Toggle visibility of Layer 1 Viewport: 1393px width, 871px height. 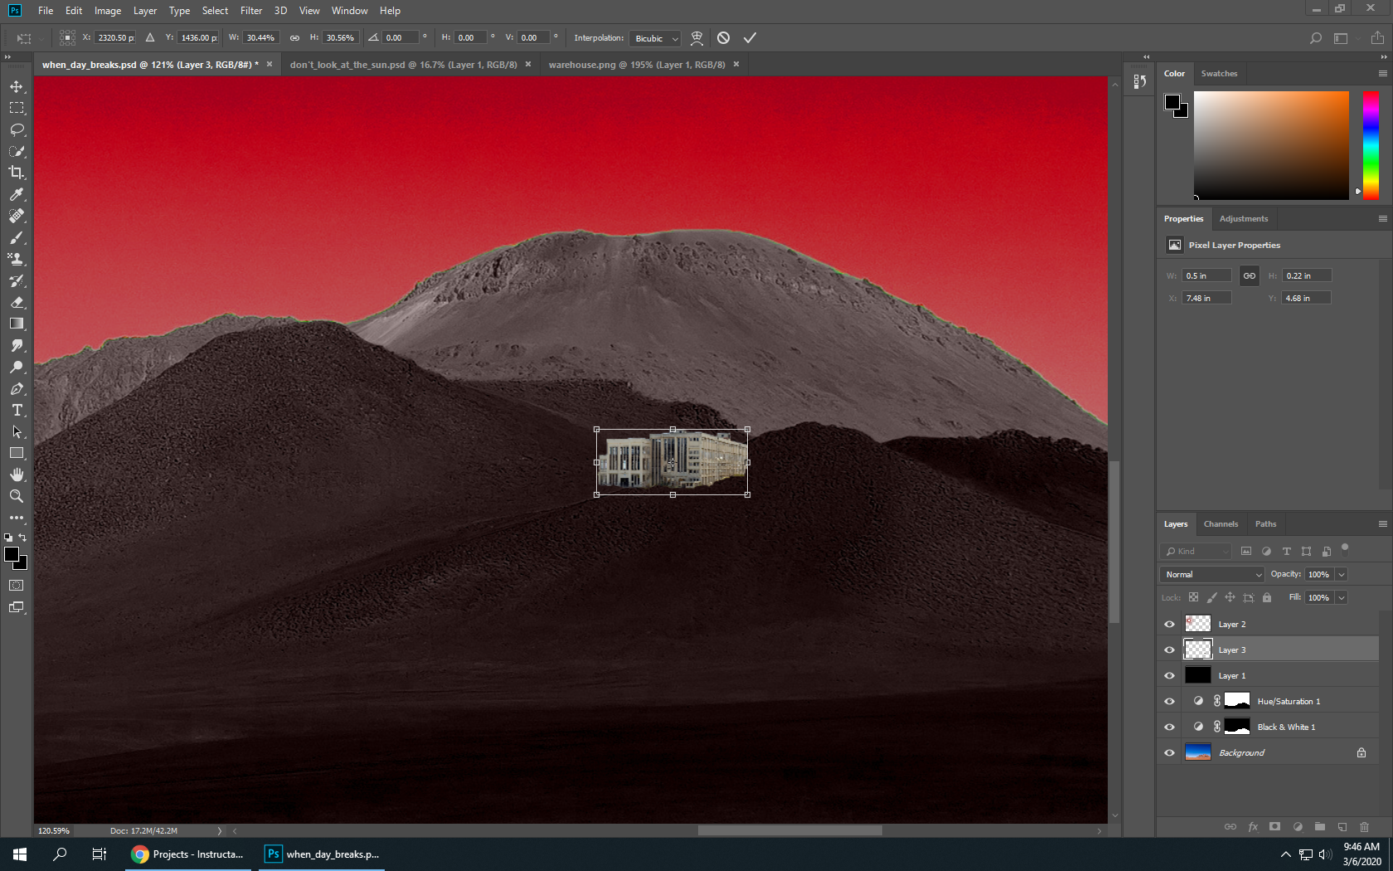[x=1169, y=676]
